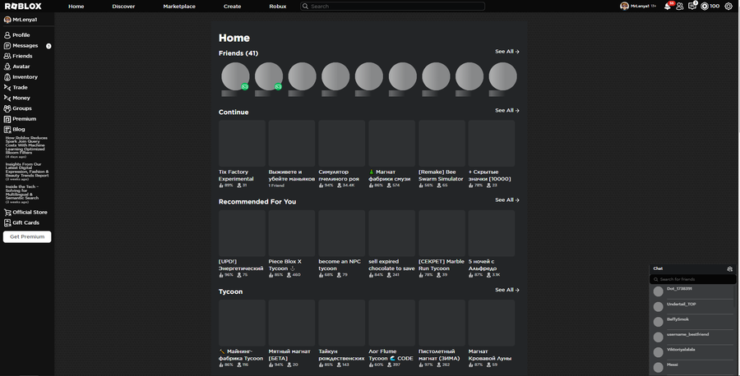Click the Chat panel header
740x376 pixels.
[693, 268]
